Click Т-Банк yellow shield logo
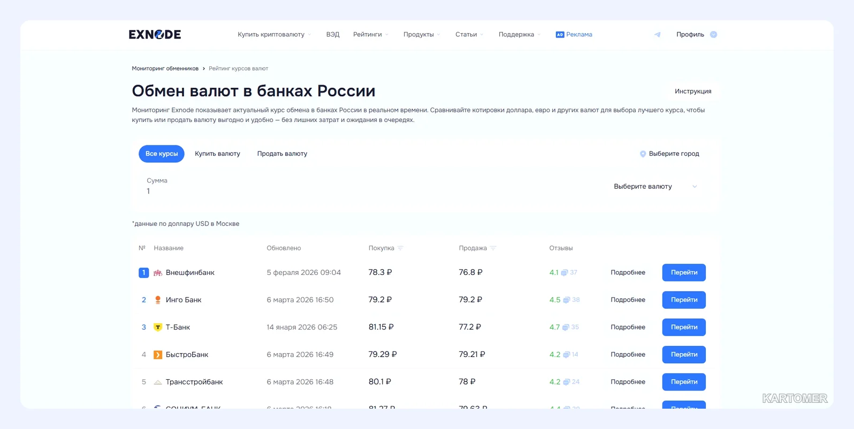 point(158,327)
